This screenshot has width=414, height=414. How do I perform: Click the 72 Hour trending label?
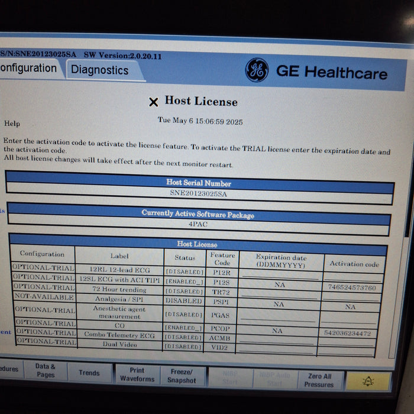click(x=119, y=289)
